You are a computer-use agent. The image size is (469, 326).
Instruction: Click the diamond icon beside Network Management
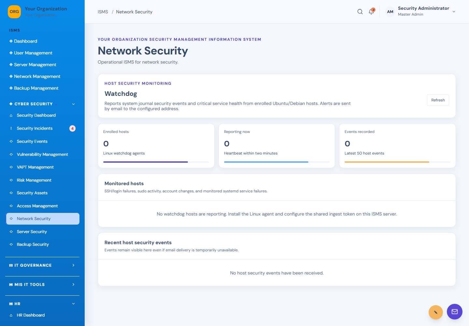[11, 76]
